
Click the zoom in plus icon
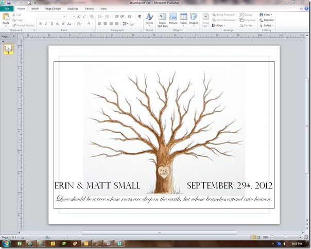(300, 237)
